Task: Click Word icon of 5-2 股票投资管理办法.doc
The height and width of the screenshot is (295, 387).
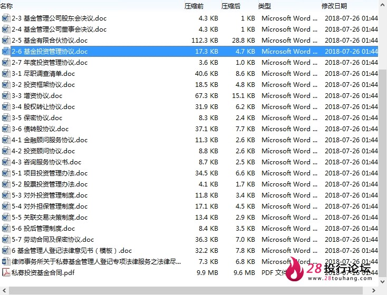Action: coord(6,184)
